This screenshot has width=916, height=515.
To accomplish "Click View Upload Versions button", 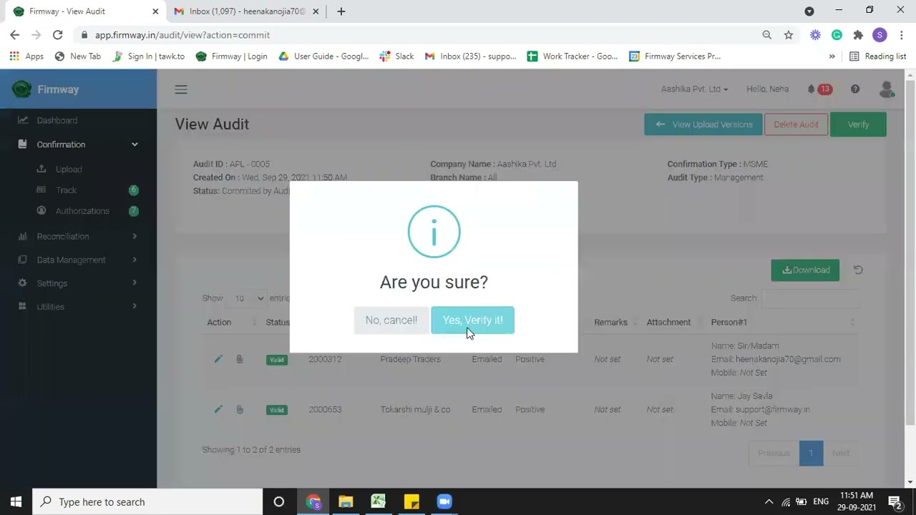I will [703, 124].
